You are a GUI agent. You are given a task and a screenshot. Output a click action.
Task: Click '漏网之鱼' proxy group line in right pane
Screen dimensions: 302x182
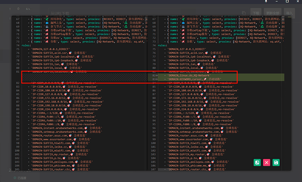pyautogui.click(x=225, y=23)
